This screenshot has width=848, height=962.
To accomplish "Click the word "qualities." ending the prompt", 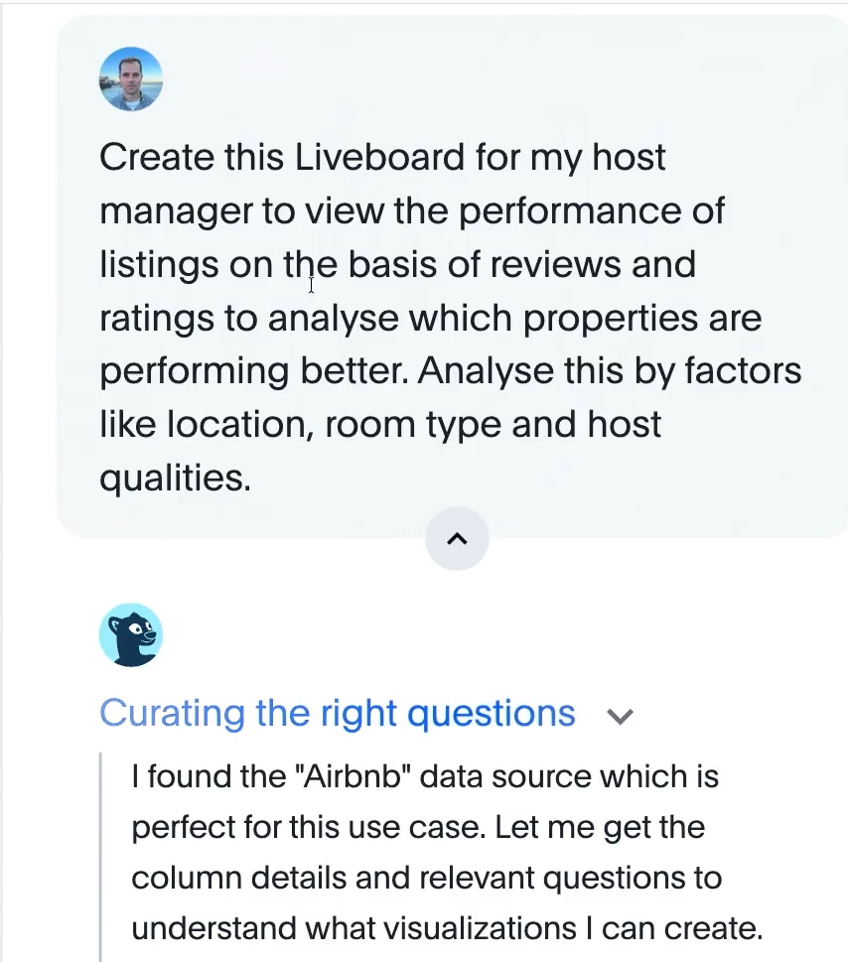I will pos(175,478).
